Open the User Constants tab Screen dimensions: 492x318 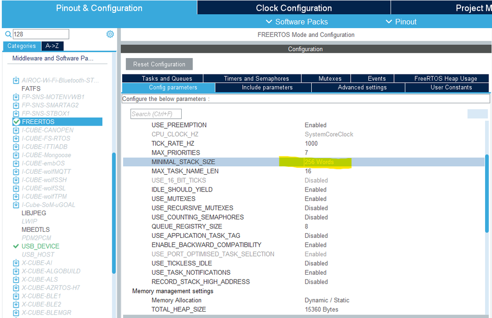(447, 88)
